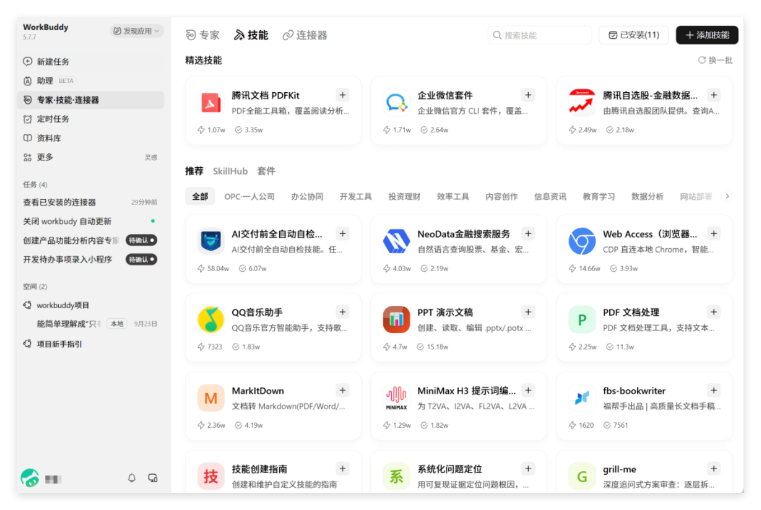761x510 pixels.
Task: Add AI交付前全自动自检 skill with plus icon
Action: pyautogui.click(x=342, y=233)
